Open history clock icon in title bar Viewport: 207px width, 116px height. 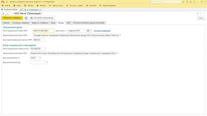pyautogui.click(x=187, y=2)
